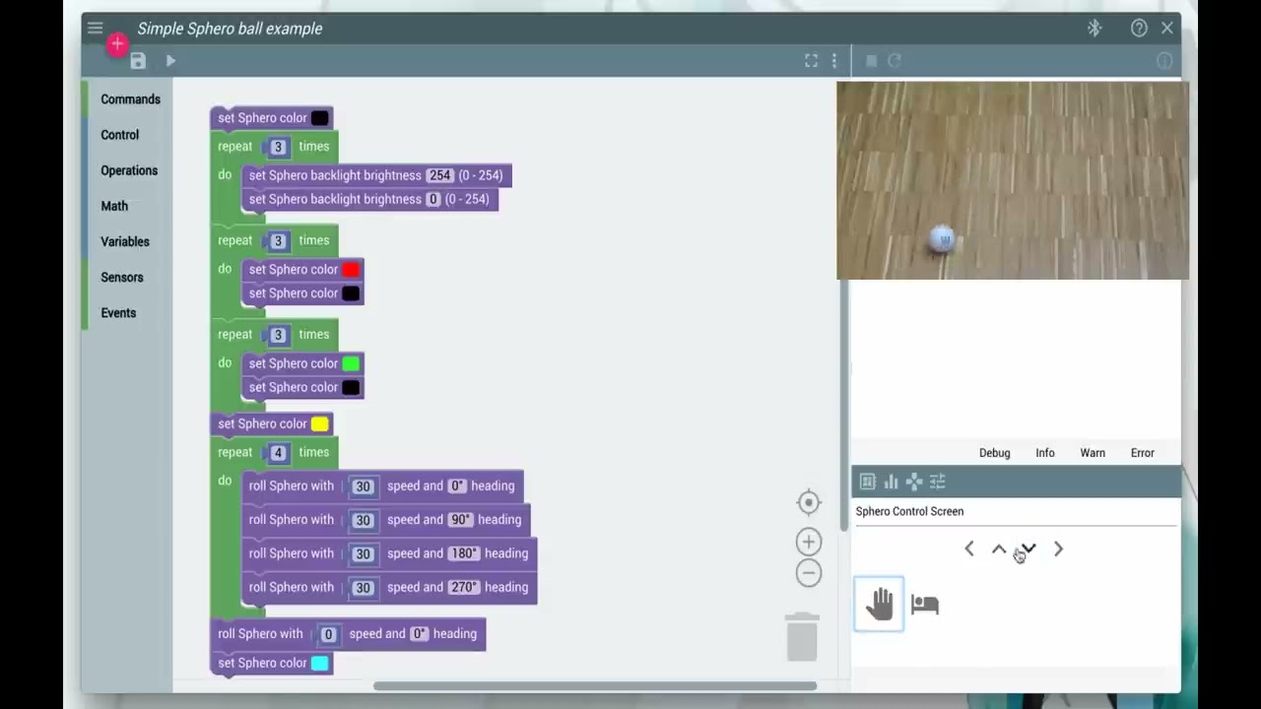
Task: Select the Debug log level
Action: [x=995, y=453]
